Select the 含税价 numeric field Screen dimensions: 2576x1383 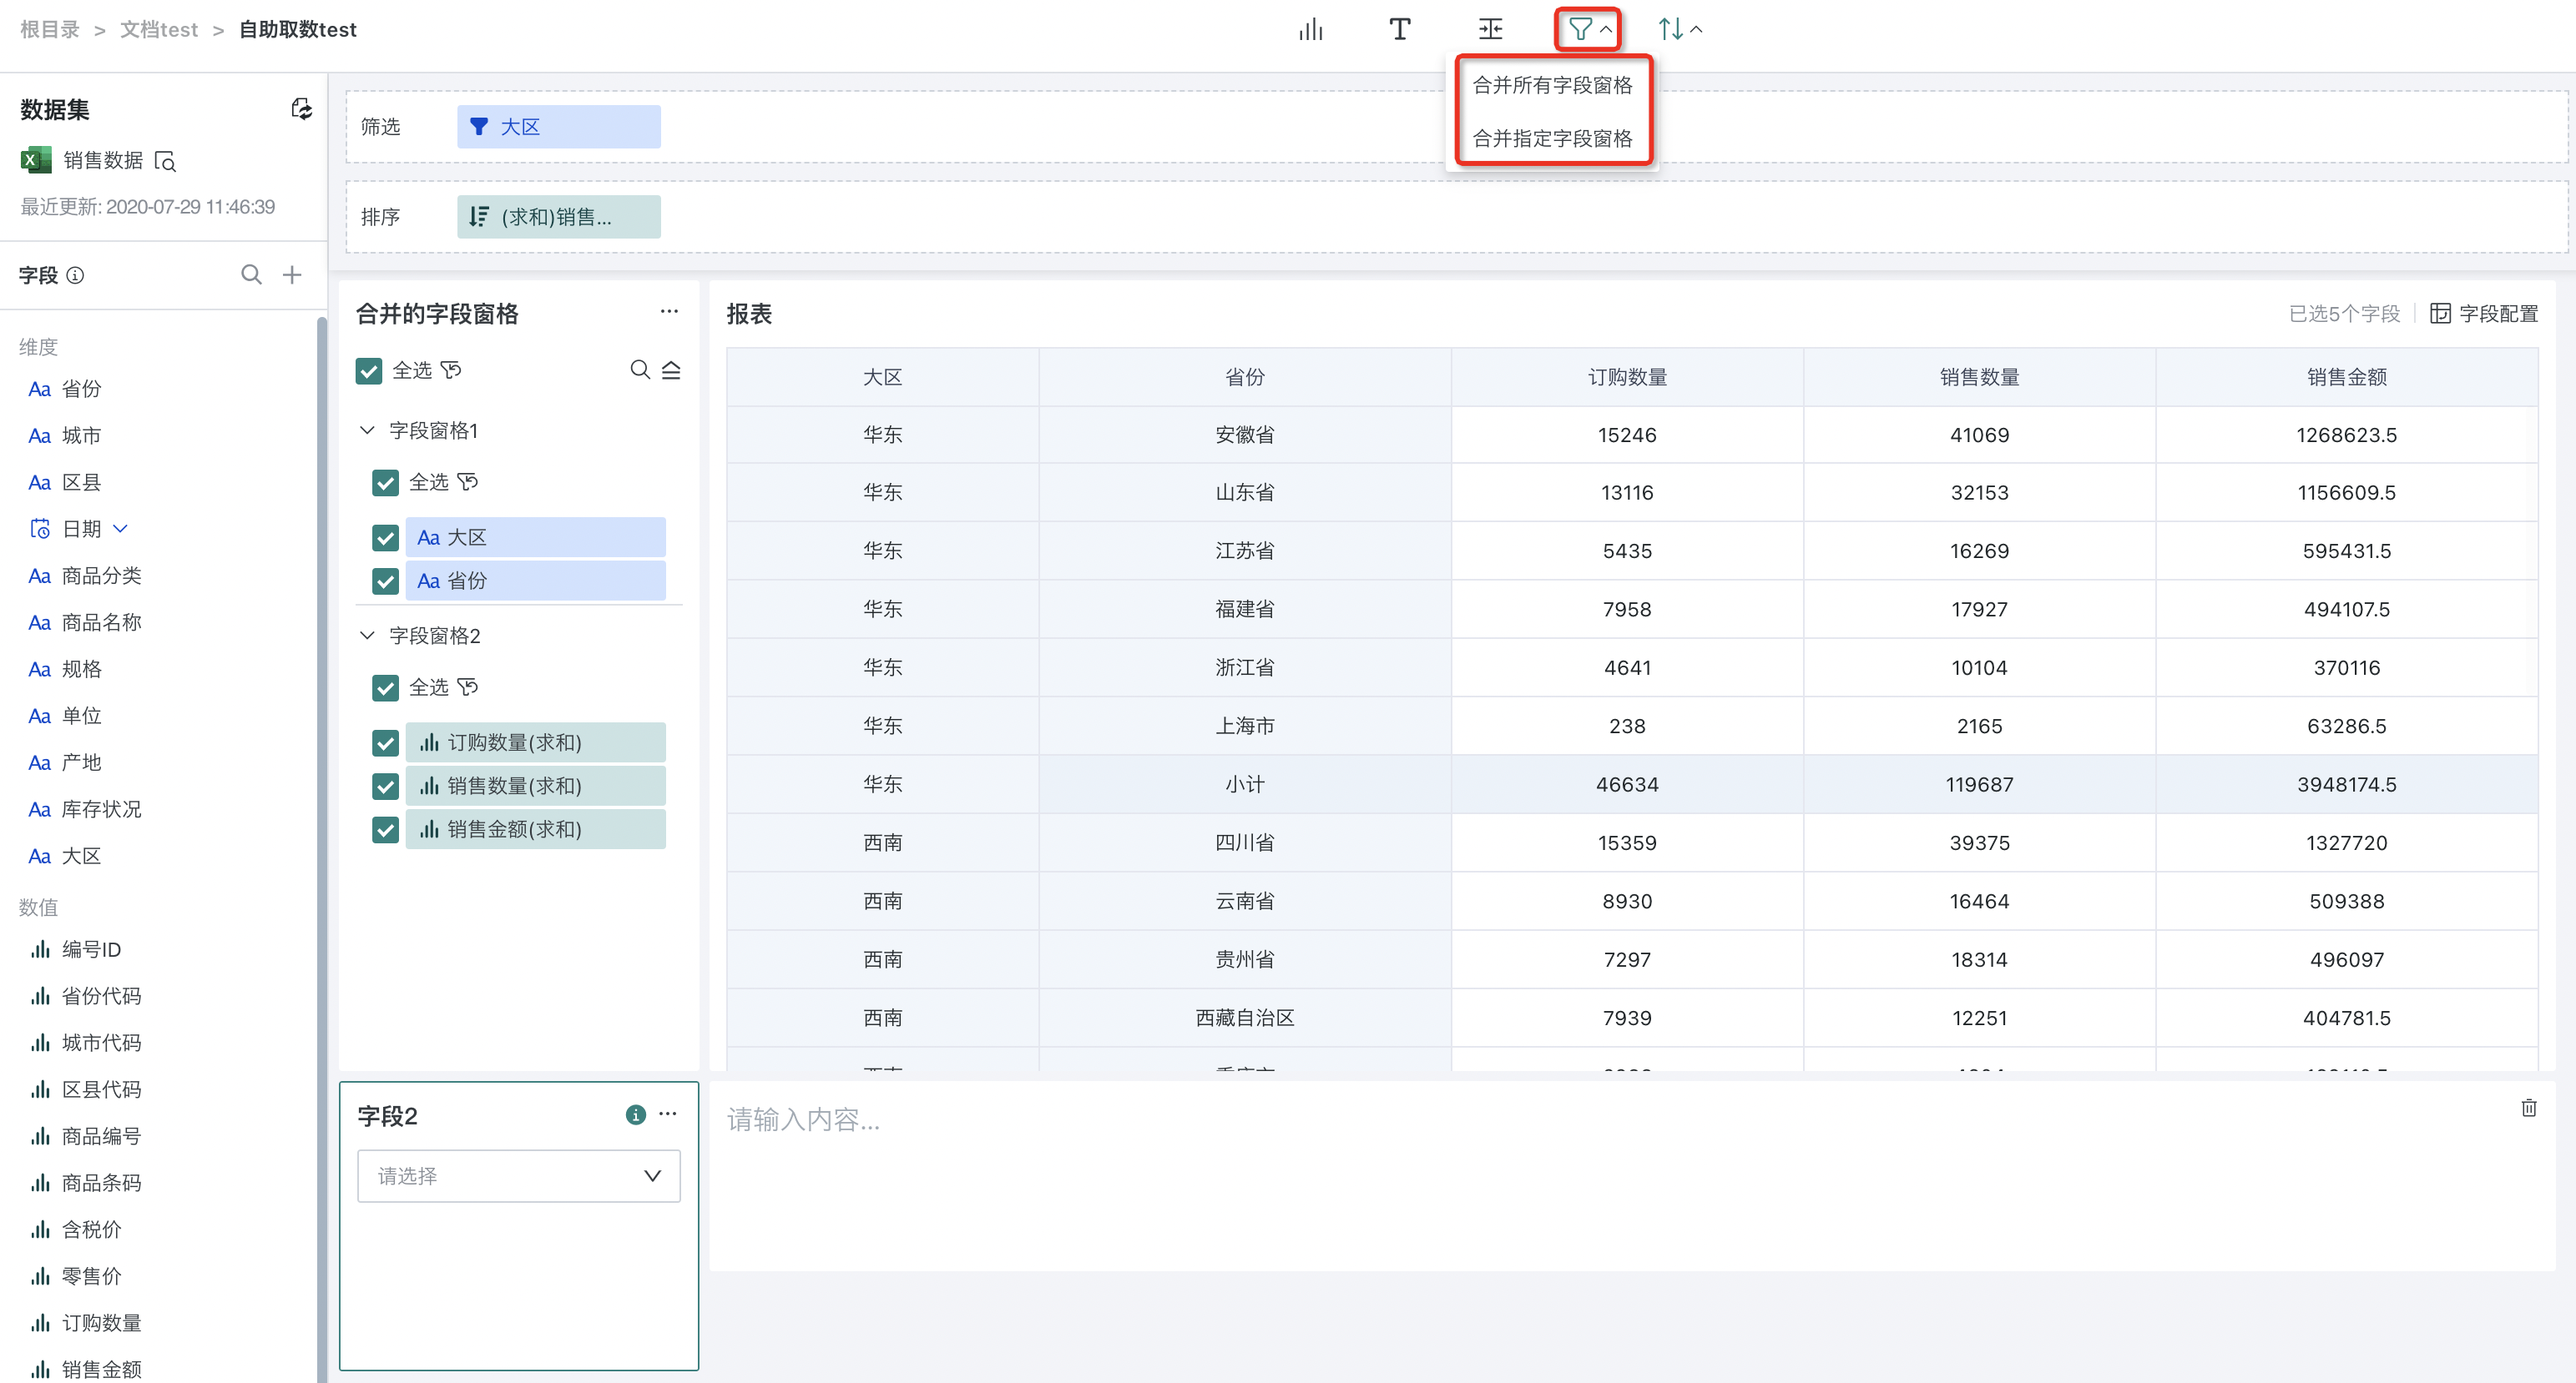91,1230
